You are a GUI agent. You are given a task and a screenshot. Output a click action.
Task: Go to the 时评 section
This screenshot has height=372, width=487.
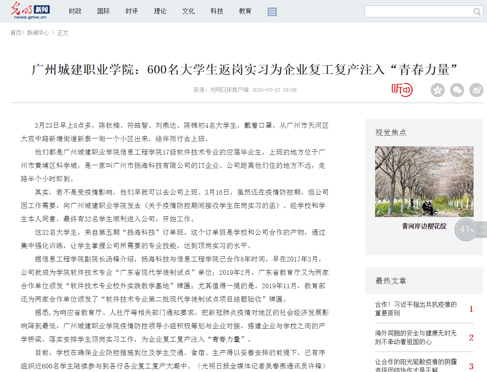pos(132,11)
